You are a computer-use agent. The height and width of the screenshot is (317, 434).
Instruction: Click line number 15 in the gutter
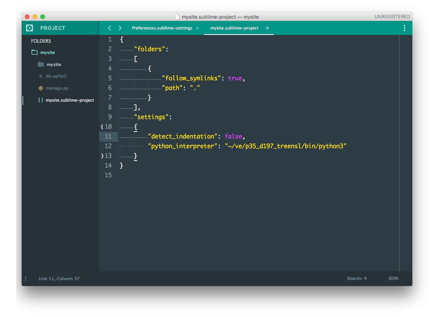point(108,175)
